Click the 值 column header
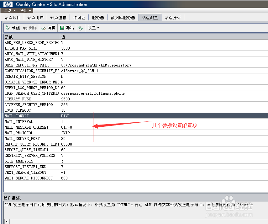 (x=164, y=37)
